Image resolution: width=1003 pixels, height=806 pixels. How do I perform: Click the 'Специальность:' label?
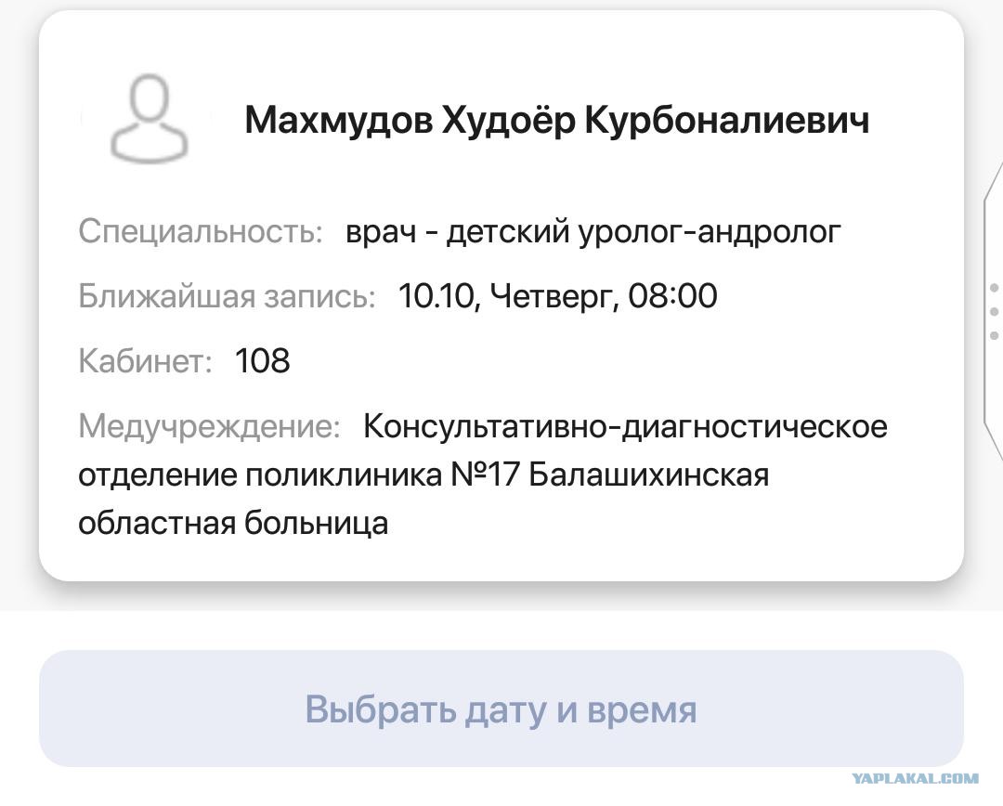coord(201,231)
